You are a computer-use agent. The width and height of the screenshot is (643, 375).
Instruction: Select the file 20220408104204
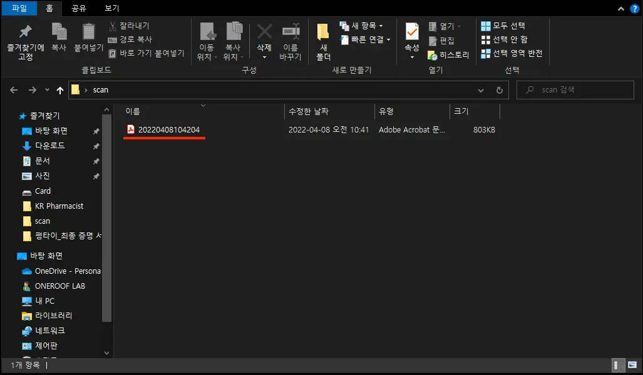tap(168, 130)
